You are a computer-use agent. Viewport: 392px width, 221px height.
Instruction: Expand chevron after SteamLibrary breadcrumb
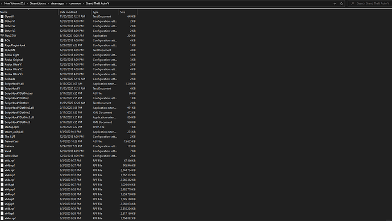click(x=48, y=3)
